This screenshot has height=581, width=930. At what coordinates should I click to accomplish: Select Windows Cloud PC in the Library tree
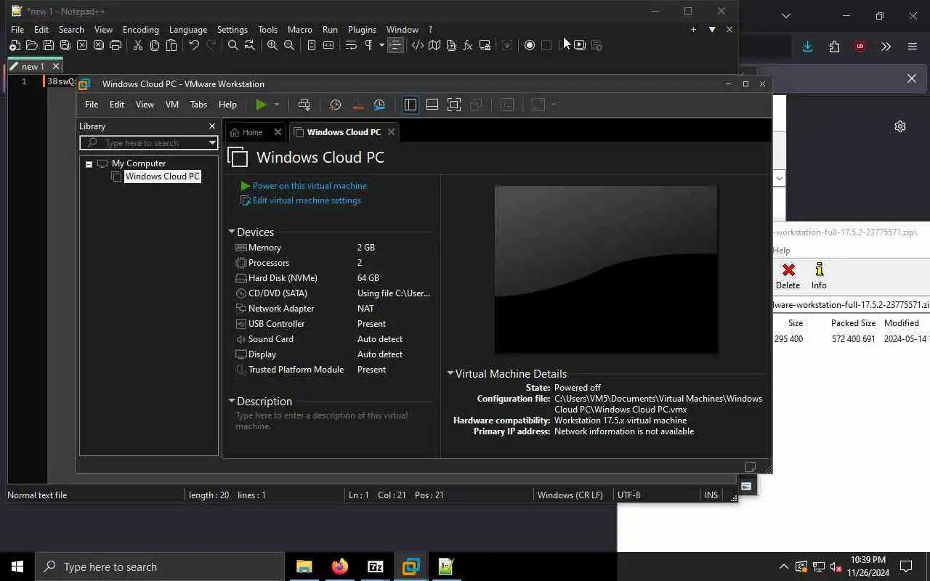163,176
